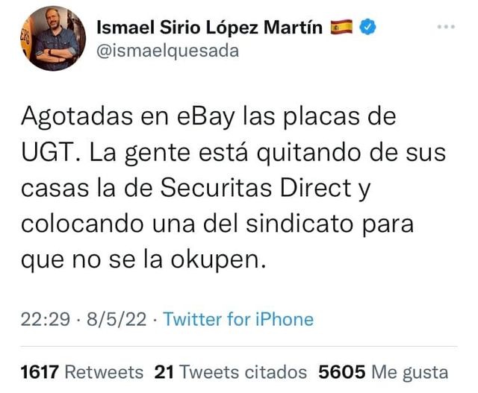Click the blue verified badge icon
The height and width of the screenshot is (393, 478).
(x=367, y=27)
